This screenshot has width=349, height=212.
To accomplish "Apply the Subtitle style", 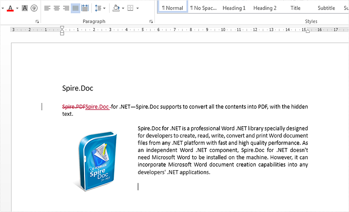I will coord(326,8).
